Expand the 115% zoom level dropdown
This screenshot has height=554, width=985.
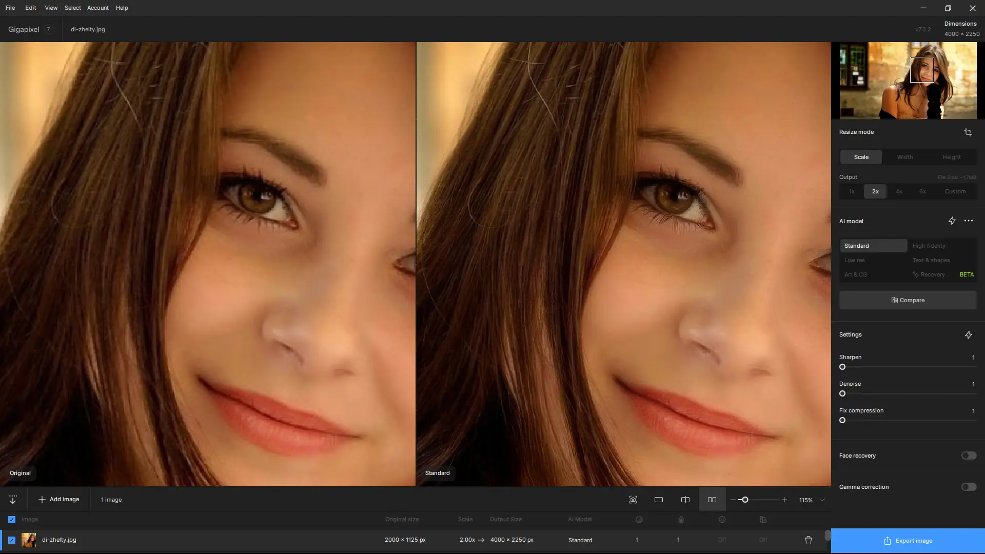point(822,500)
